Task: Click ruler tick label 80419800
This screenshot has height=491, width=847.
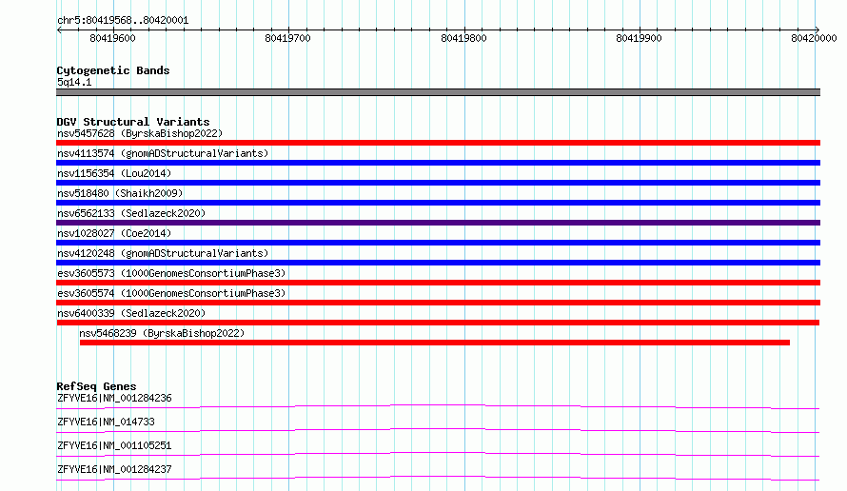Action: [x=463, y=38]
